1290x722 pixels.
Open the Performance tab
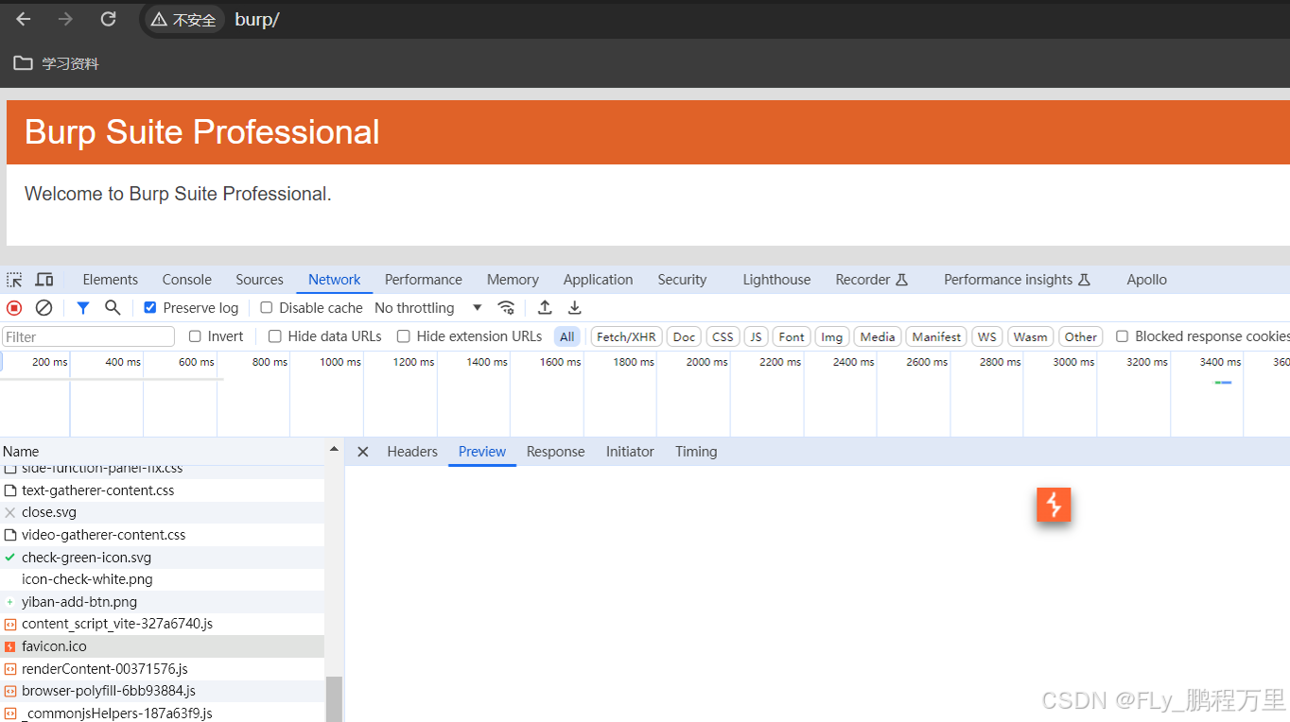tap(423, 280)
